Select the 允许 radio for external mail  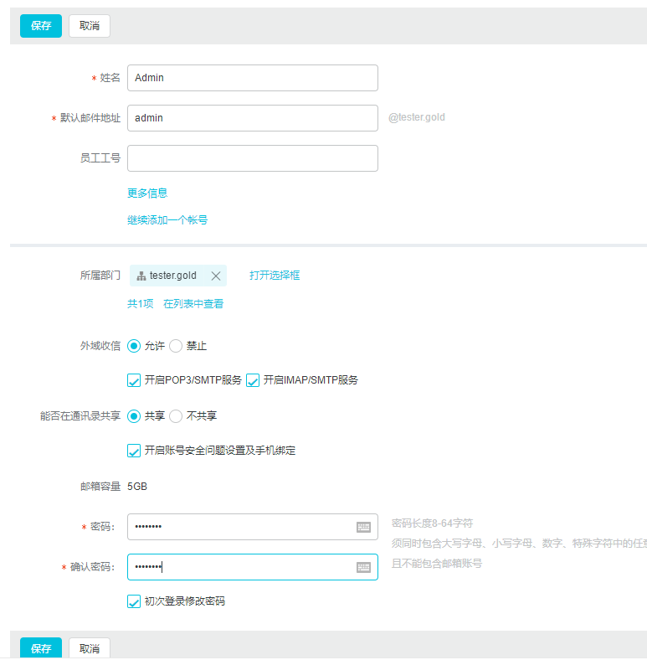click(134, 346)
